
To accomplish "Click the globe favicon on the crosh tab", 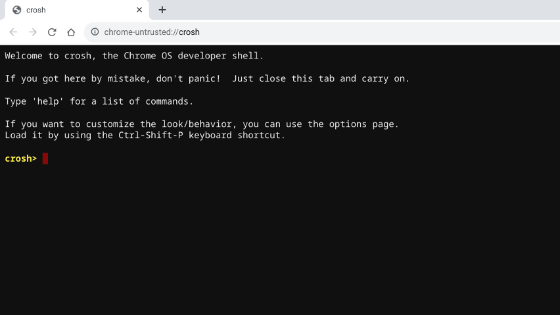I will (x=17, y=10).
